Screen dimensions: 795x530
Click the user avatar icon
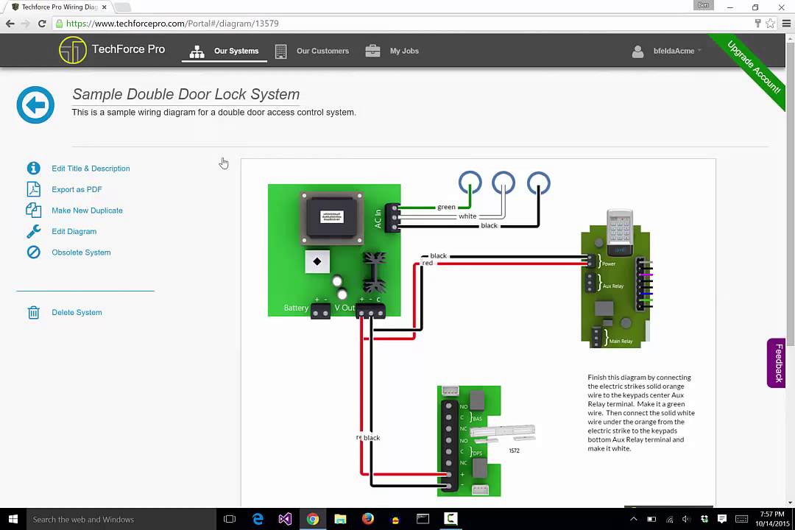pyautogui.click(x=637, y=52)
